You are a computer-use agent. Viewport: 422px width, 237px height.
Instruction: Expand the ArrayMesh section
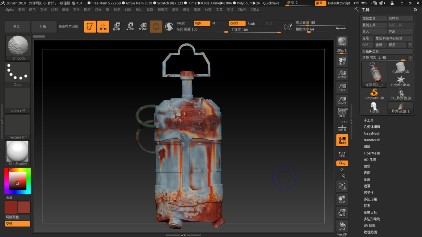[372, 134]
